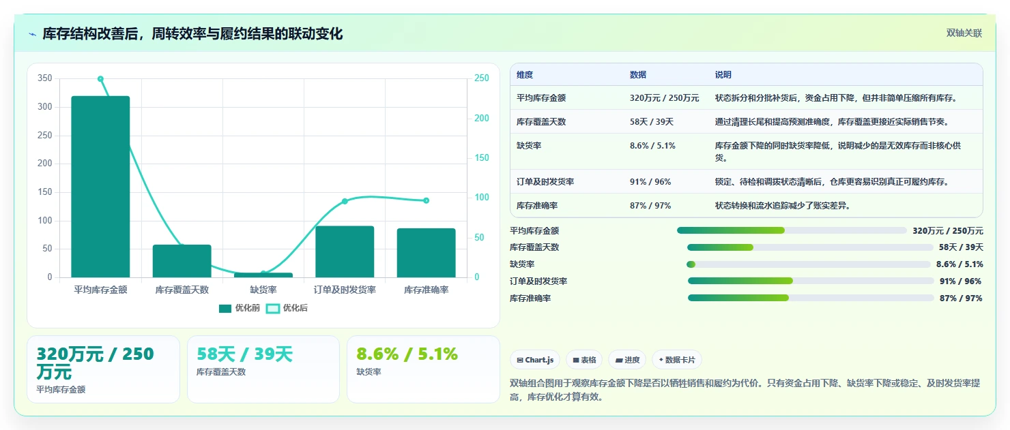
Task: Click the 300 value on the left axis
Action: (45, 107)
